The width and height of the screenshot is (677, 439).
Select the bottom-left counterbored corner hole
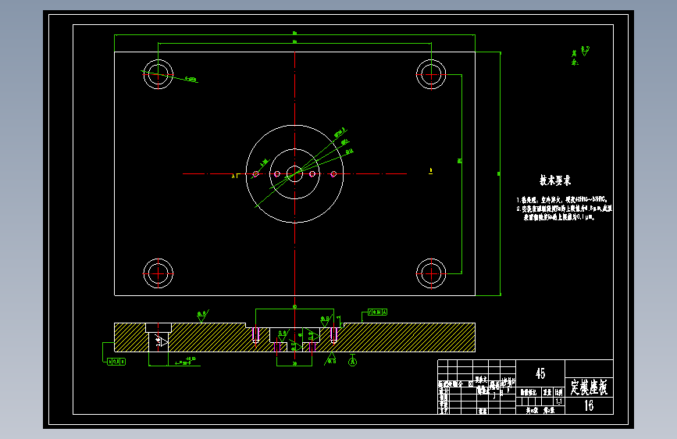[158, 273]
